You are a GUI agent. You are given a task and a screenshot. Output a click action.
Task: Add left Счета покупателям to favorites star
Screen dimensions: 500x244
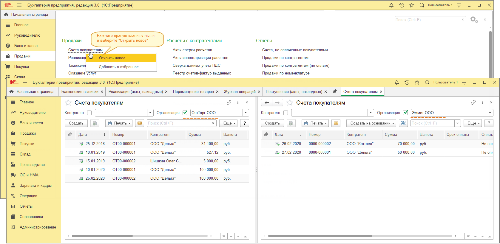tap(68, 103)
